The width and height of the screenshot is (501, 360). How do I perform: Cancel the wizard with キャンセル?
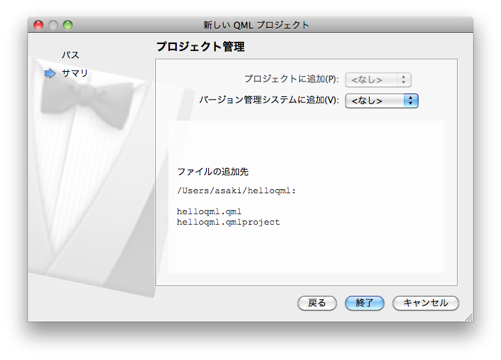pyautogui.click(x=426, y=303)
